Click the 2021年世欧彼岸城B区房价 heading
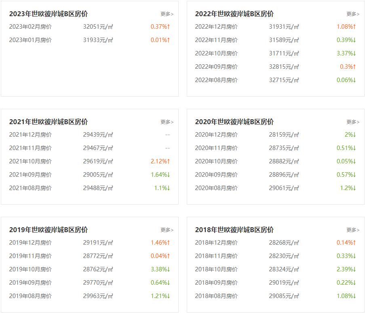Screen dimensions: 365x313 click(x=49, y=122)
